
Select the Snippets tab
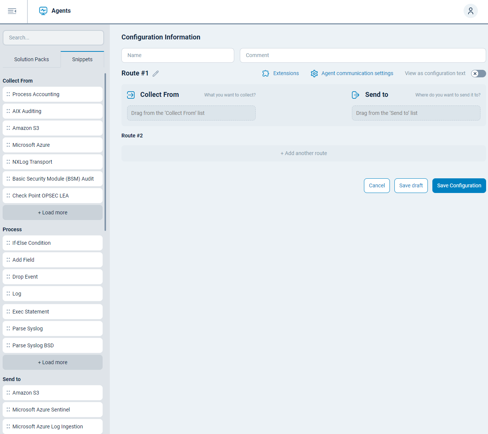[82, 59]
